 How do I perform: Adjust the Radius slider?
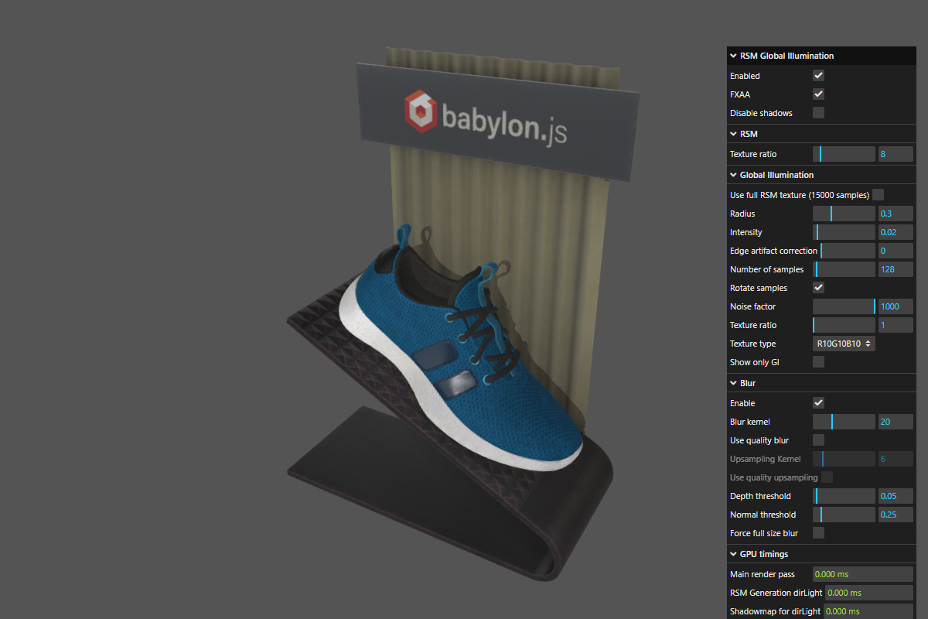(843, 213)
